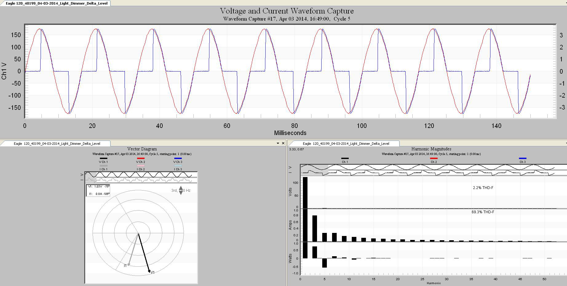Select the I Ch 2 pink legend icon
Image resolution: width=567 pixels, height=286 pixels.
click(x=141, y=166)
